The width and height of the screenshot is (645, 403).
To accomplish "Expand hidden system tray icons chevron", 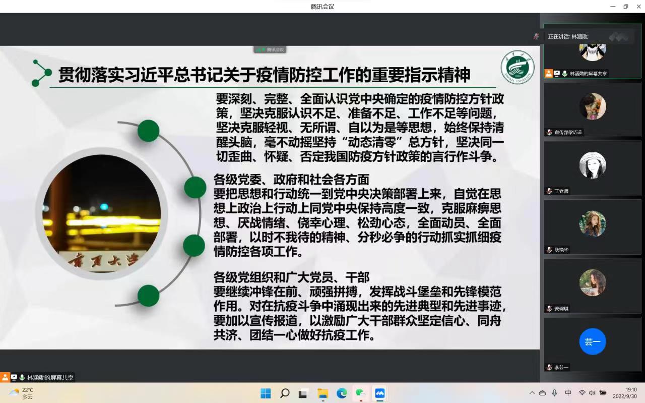I will click(x=532, y=393).
